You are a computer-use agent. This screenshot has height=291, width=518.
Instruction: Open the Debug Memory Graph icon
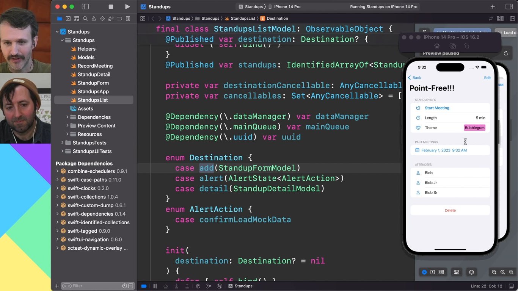point(208,286)
